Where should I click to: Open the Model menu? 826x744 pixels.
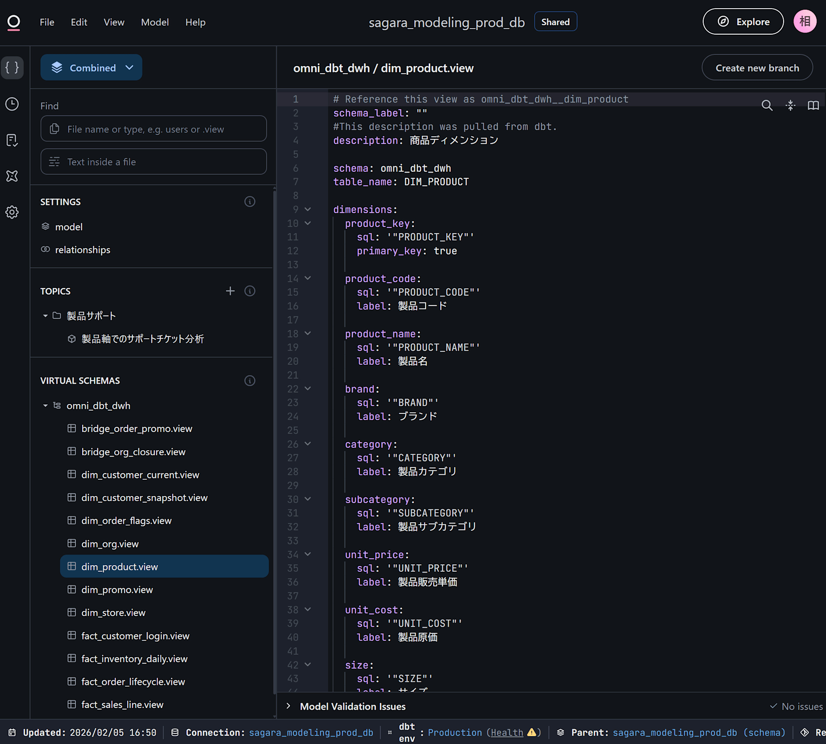pyautogui.click(x=154, y=22)
